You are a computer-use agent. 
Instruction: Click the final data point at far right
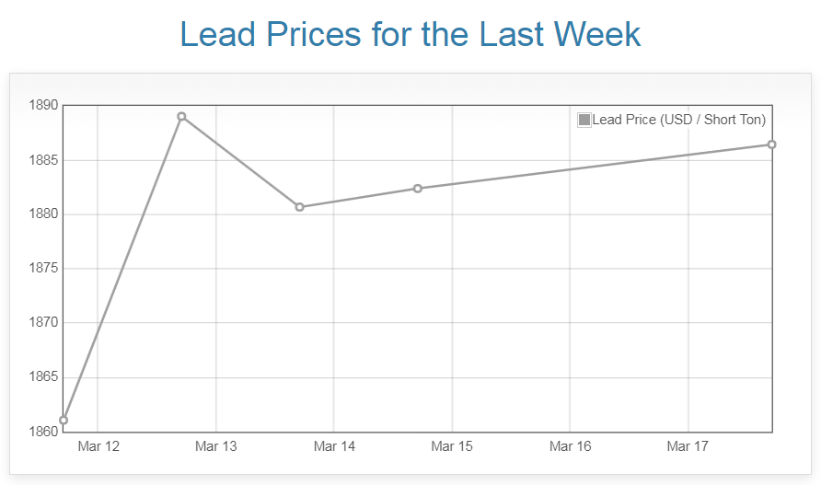pos(771,144)
